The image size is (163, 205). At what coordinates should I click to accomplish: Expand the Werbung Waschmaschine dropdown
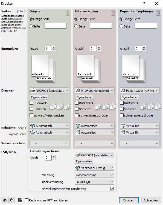[94, 175]
